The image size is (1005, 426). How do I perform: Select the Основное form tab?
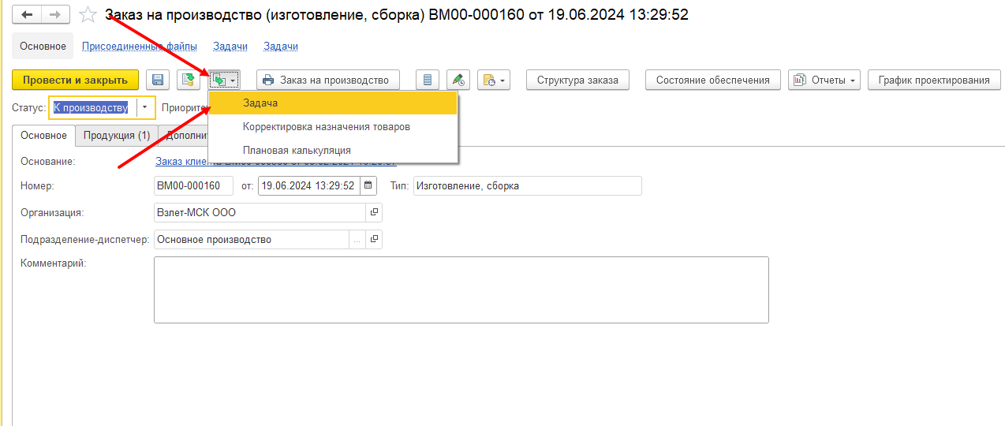point(44,136)
